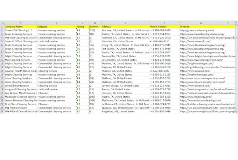Select the Green USA Cleaning LLC cell
This screenshot has width=238, height=160.
[x=21, y=30]
